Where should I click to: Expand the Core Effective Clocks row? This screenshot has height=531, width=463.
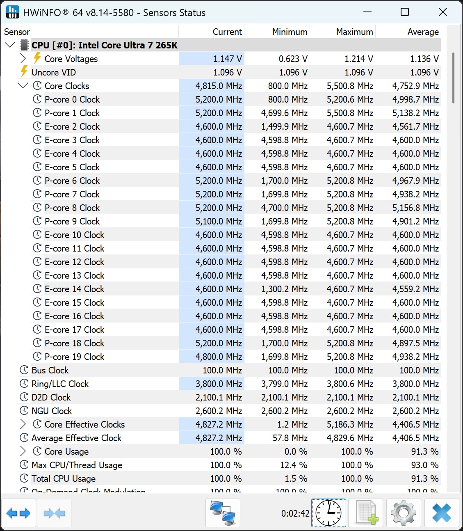(x=23, y=424)
